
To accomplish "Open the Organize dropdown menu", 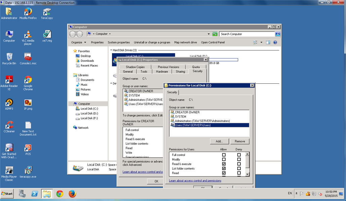I will coord(78,42).
